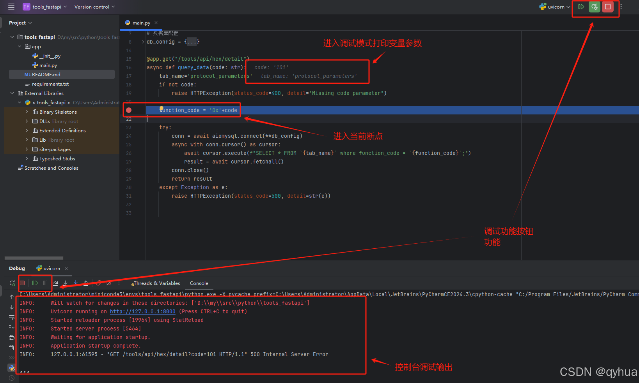Open the http://127.0.0.1:8000 link in the console

point(142,311)
